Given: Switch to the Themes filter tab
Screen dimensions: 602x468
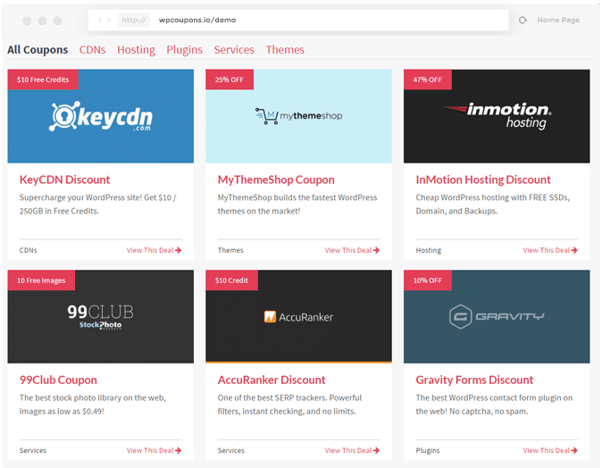Looking at the screenshot, I should click(x=285, y=49).
